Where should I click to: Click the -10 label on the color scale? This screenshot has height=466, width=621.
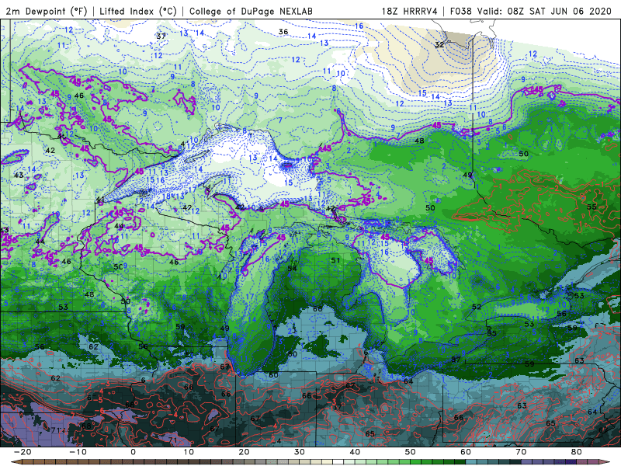78,452
